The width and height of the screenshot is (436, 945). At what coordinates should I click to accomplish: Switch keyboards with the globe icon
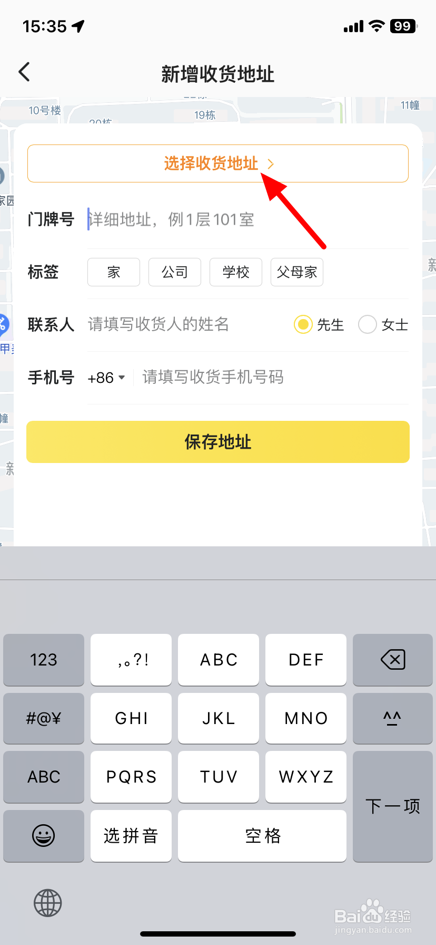[x=48, y=903]
